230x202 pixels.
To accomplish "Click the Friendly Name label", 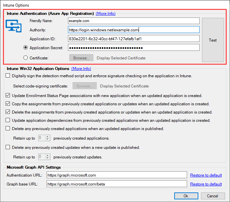I will pos(41,21).
